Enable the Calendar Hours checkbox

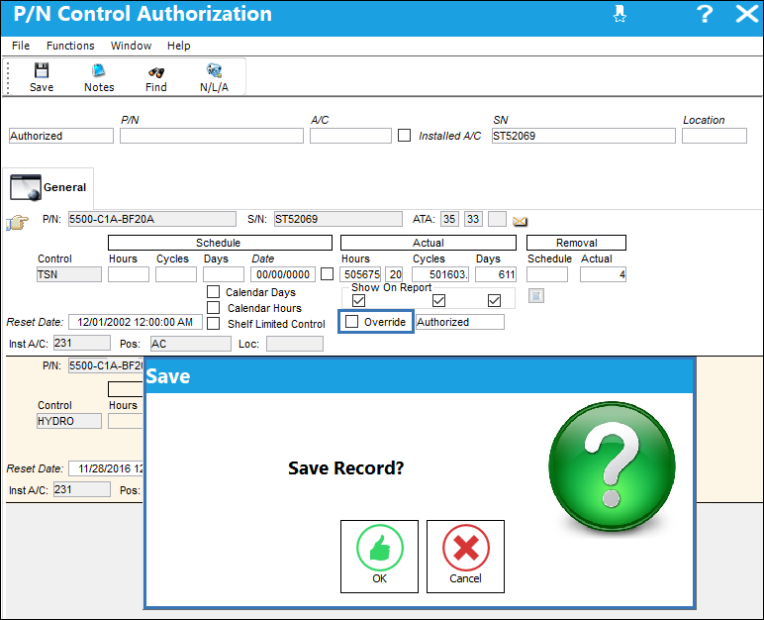[x=213, y=307]
